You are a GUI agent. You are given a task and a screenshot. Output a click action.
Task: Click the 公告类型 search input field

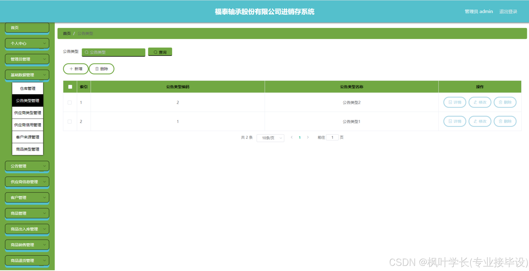pyautogui.click(x=113, y=52)
